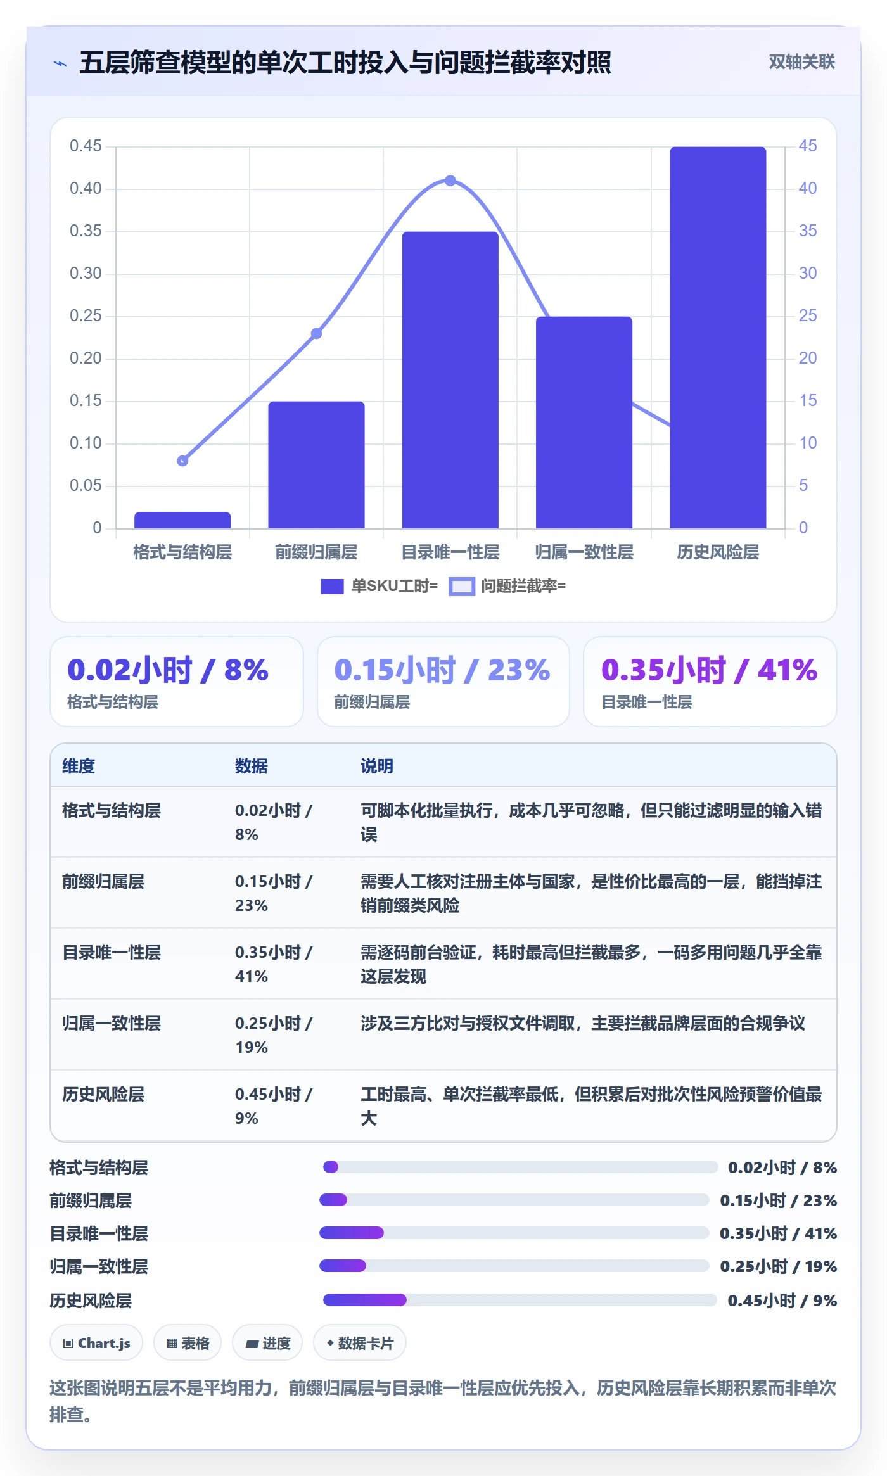The width and height of the screenshot is (887, 1476).
Task: Click the 维度 column header
Action: click(x=79, y=766)
